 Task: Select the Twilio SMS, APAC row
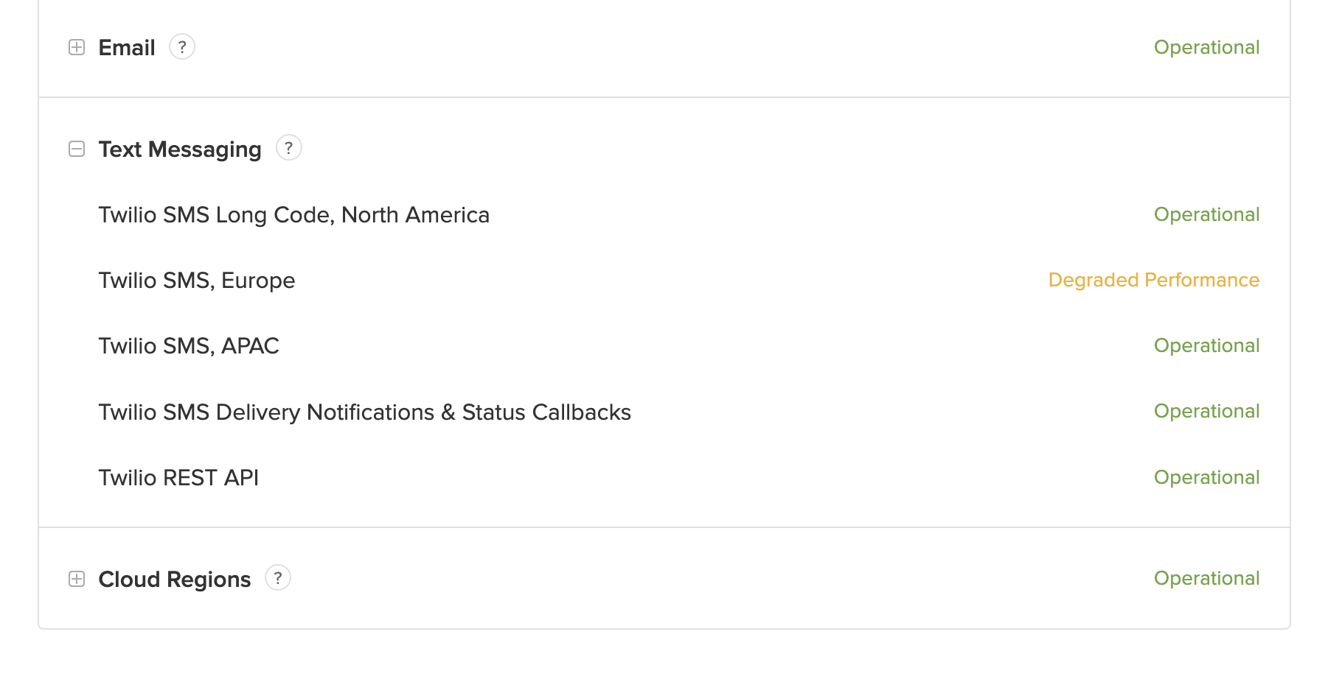(189, 346)
